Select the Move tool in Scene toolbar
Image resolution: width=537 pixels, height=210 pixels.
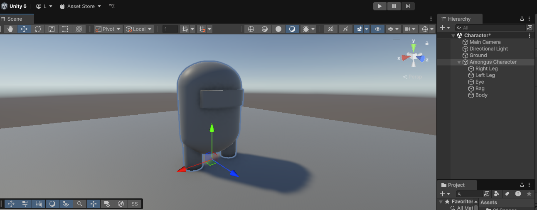click(x=24, y=29)
